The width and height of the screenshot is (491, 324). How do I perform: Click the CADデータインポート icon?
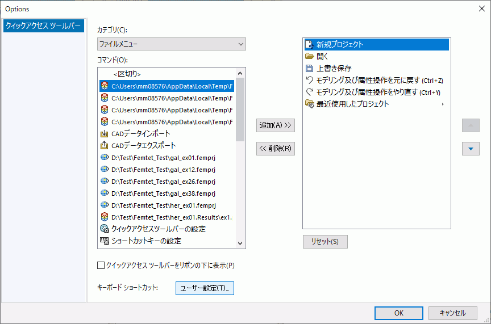click(x=104, y=134)
